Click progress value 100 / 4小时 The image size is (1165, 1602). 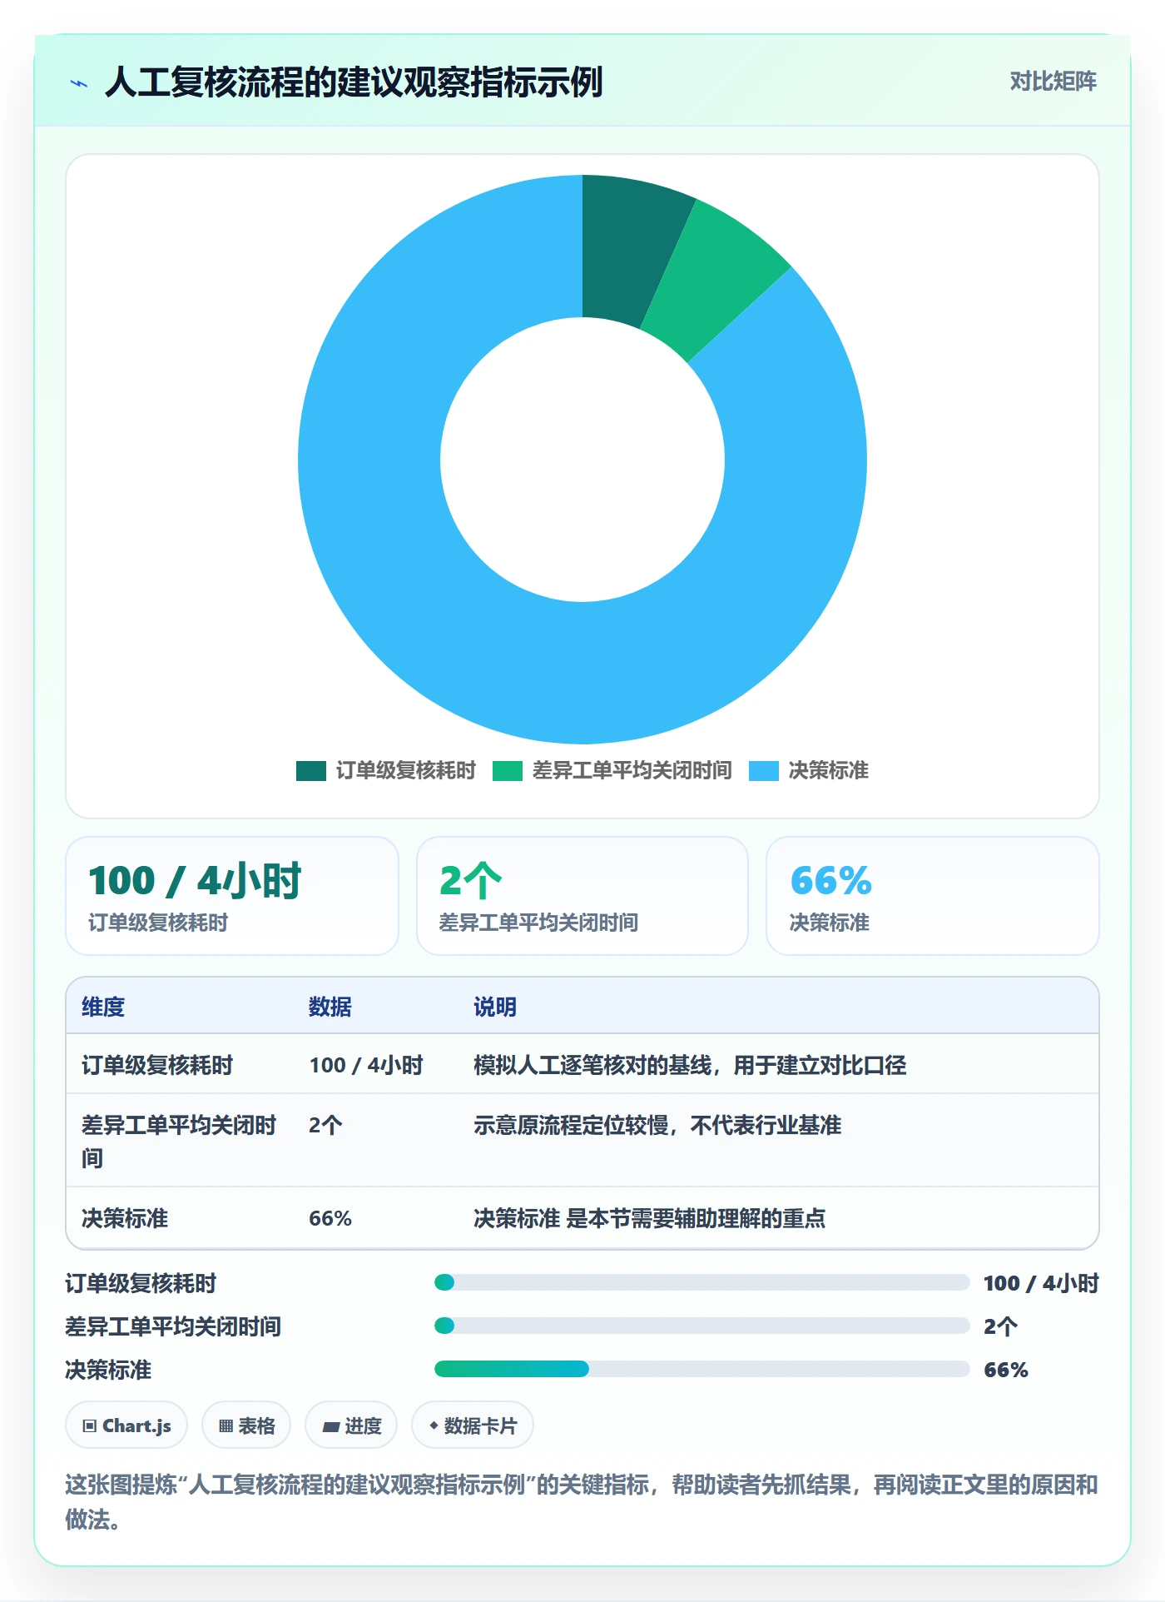coord(1041,1283)
